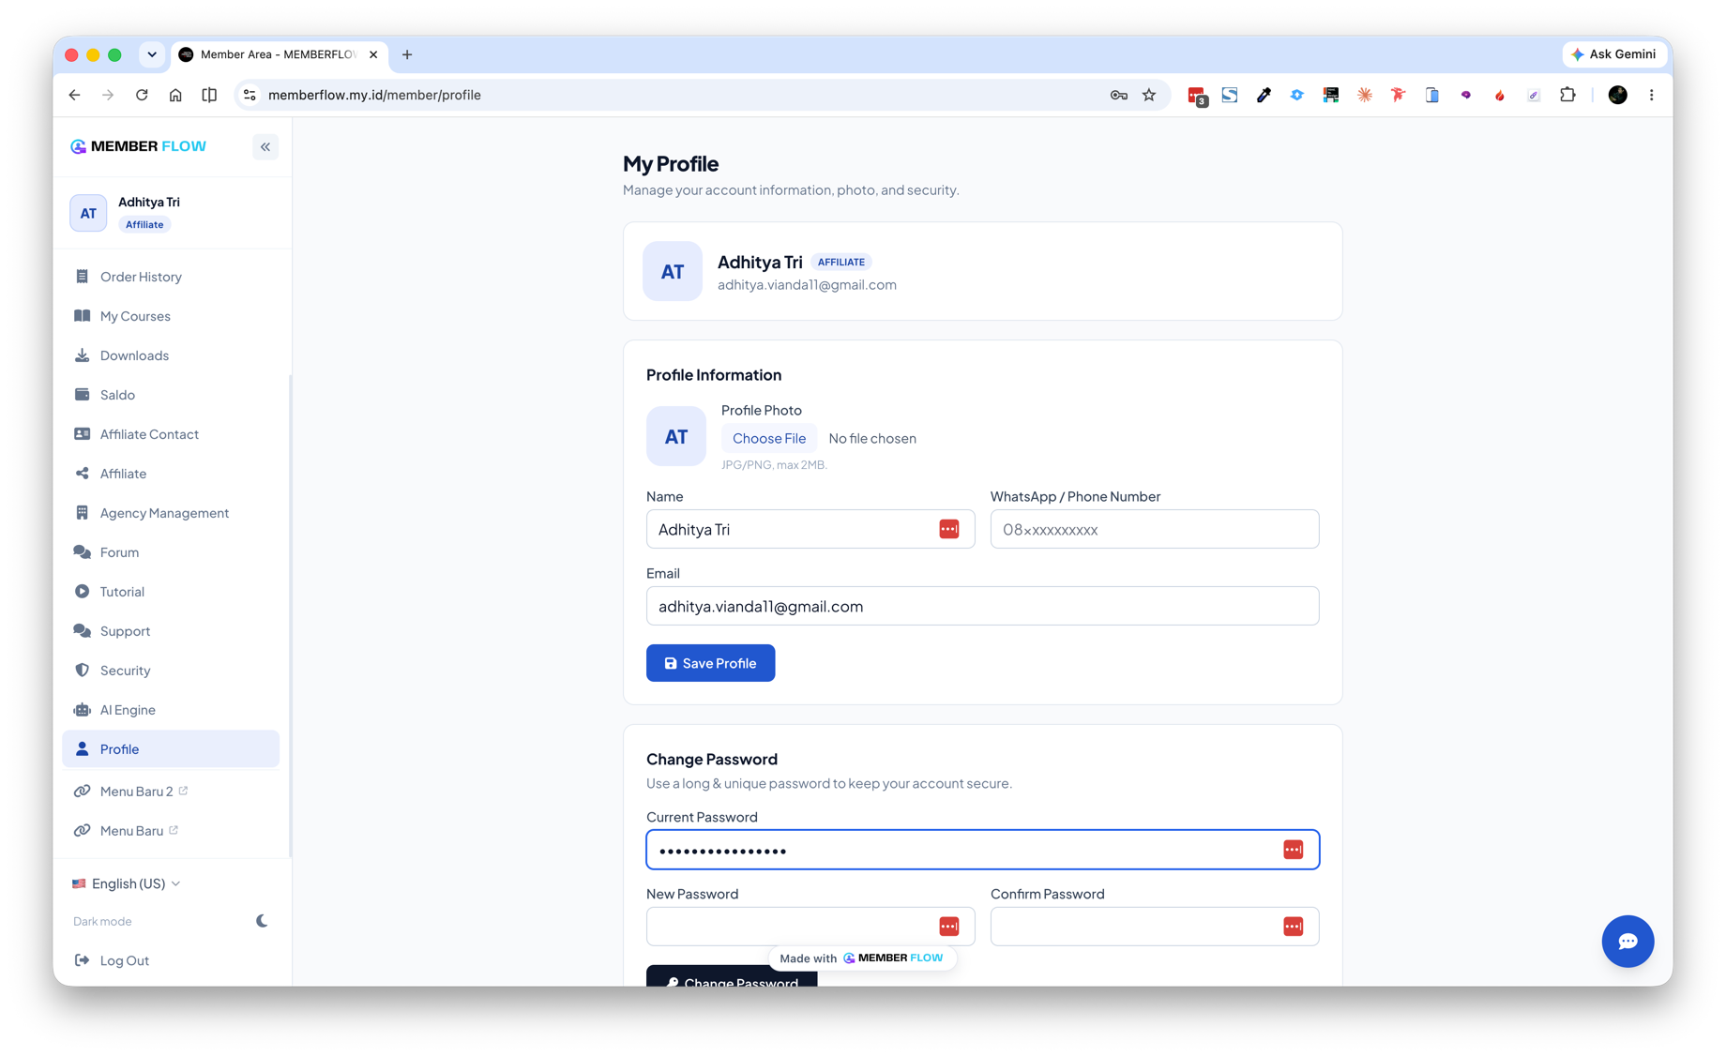
Task: Click Save Profile button
Action: pyautogui.click(x=710, y=663)
